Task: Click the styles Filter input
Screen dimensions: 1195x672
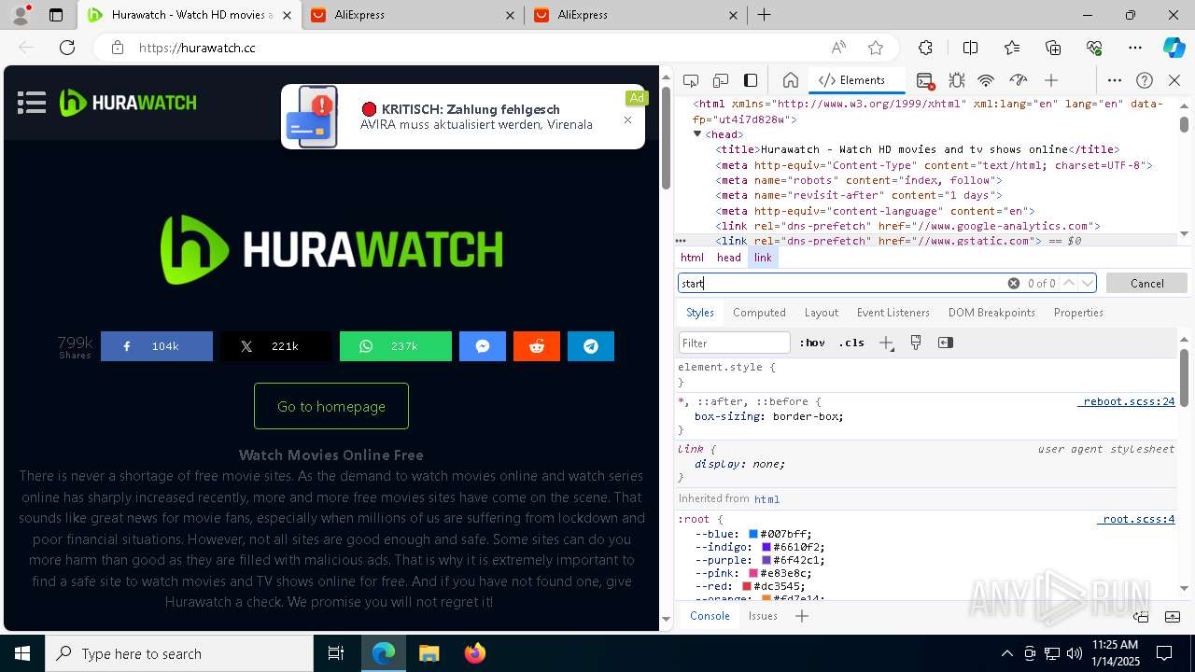Action: pos(735,343)
